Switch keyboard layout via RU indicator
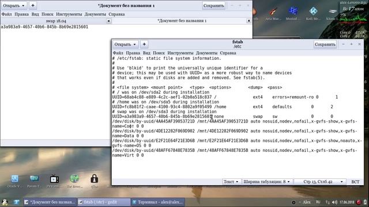Viewport: 369px width, 207px height. point(318,202)
